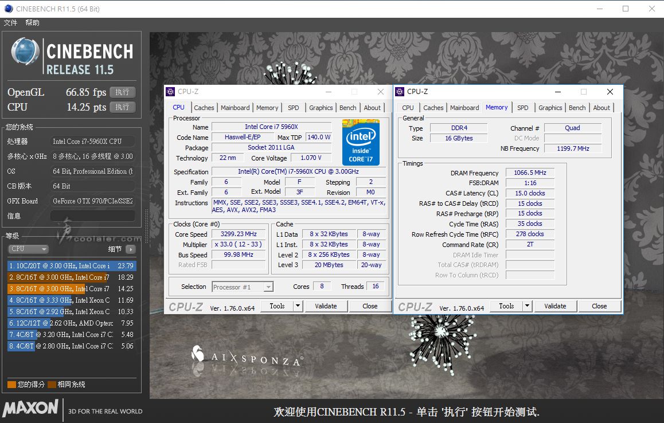Open SPD tab in left CPU-Z window
The height and width of the screenshot is (423, 664).
tap(294, 108)
